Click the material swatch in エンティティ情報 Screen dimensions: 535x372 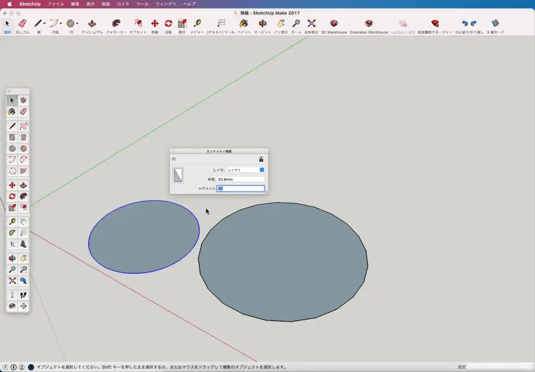[178, 175]
